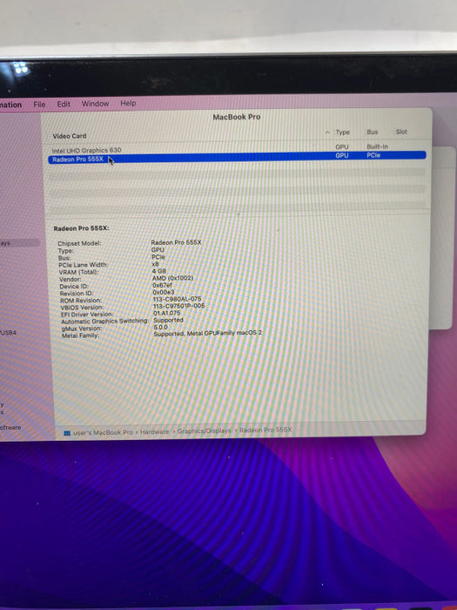The image size is (457, 610).
Task: Click PCIe in the selected Radeon row
Action: [x=373, y=155]
